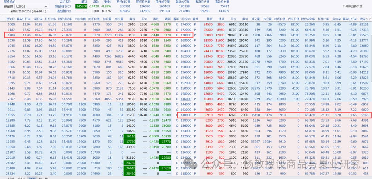Click put open interest 75422
Screen dimensions: 372x179
(225, 7)
